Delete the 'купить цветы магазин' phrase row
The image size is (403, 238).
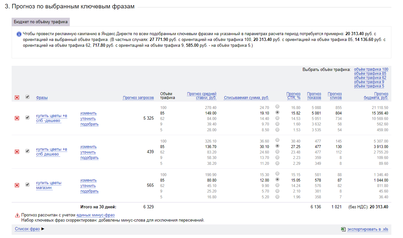tap(17, 185)
